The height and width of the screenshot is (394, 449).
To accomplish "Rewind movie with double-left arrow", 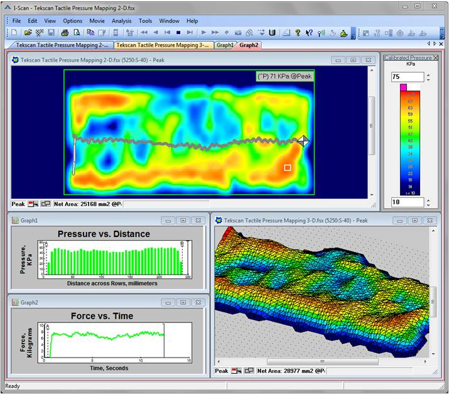I will coord(144,33).
